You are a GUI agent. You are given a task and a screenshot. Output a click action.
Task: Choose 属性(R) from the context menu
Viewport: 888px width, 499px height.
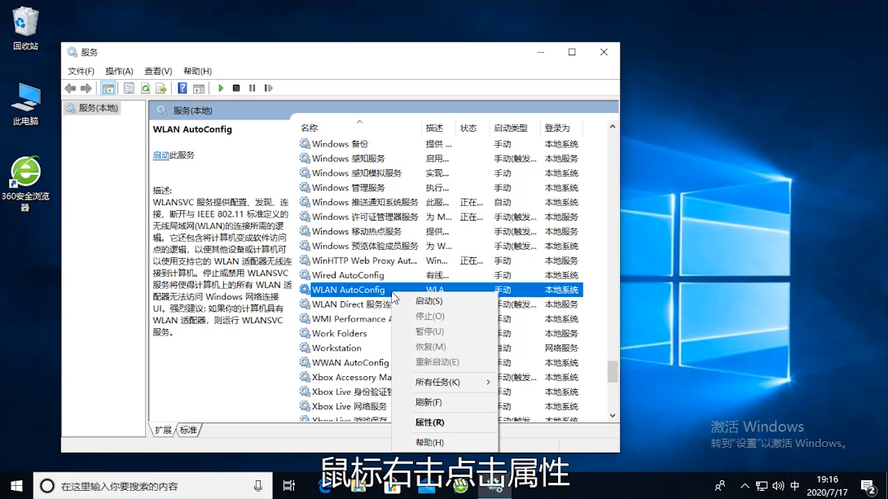point(429,422)
